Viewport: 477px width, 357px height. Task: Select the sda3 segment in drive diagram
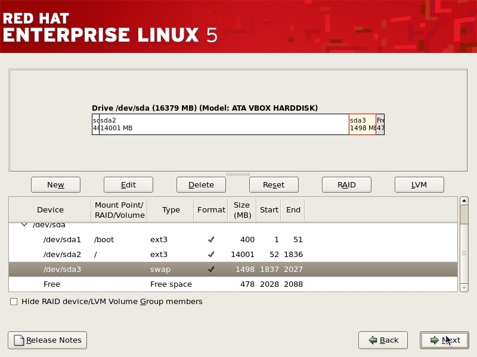click(x=363, y=124)
